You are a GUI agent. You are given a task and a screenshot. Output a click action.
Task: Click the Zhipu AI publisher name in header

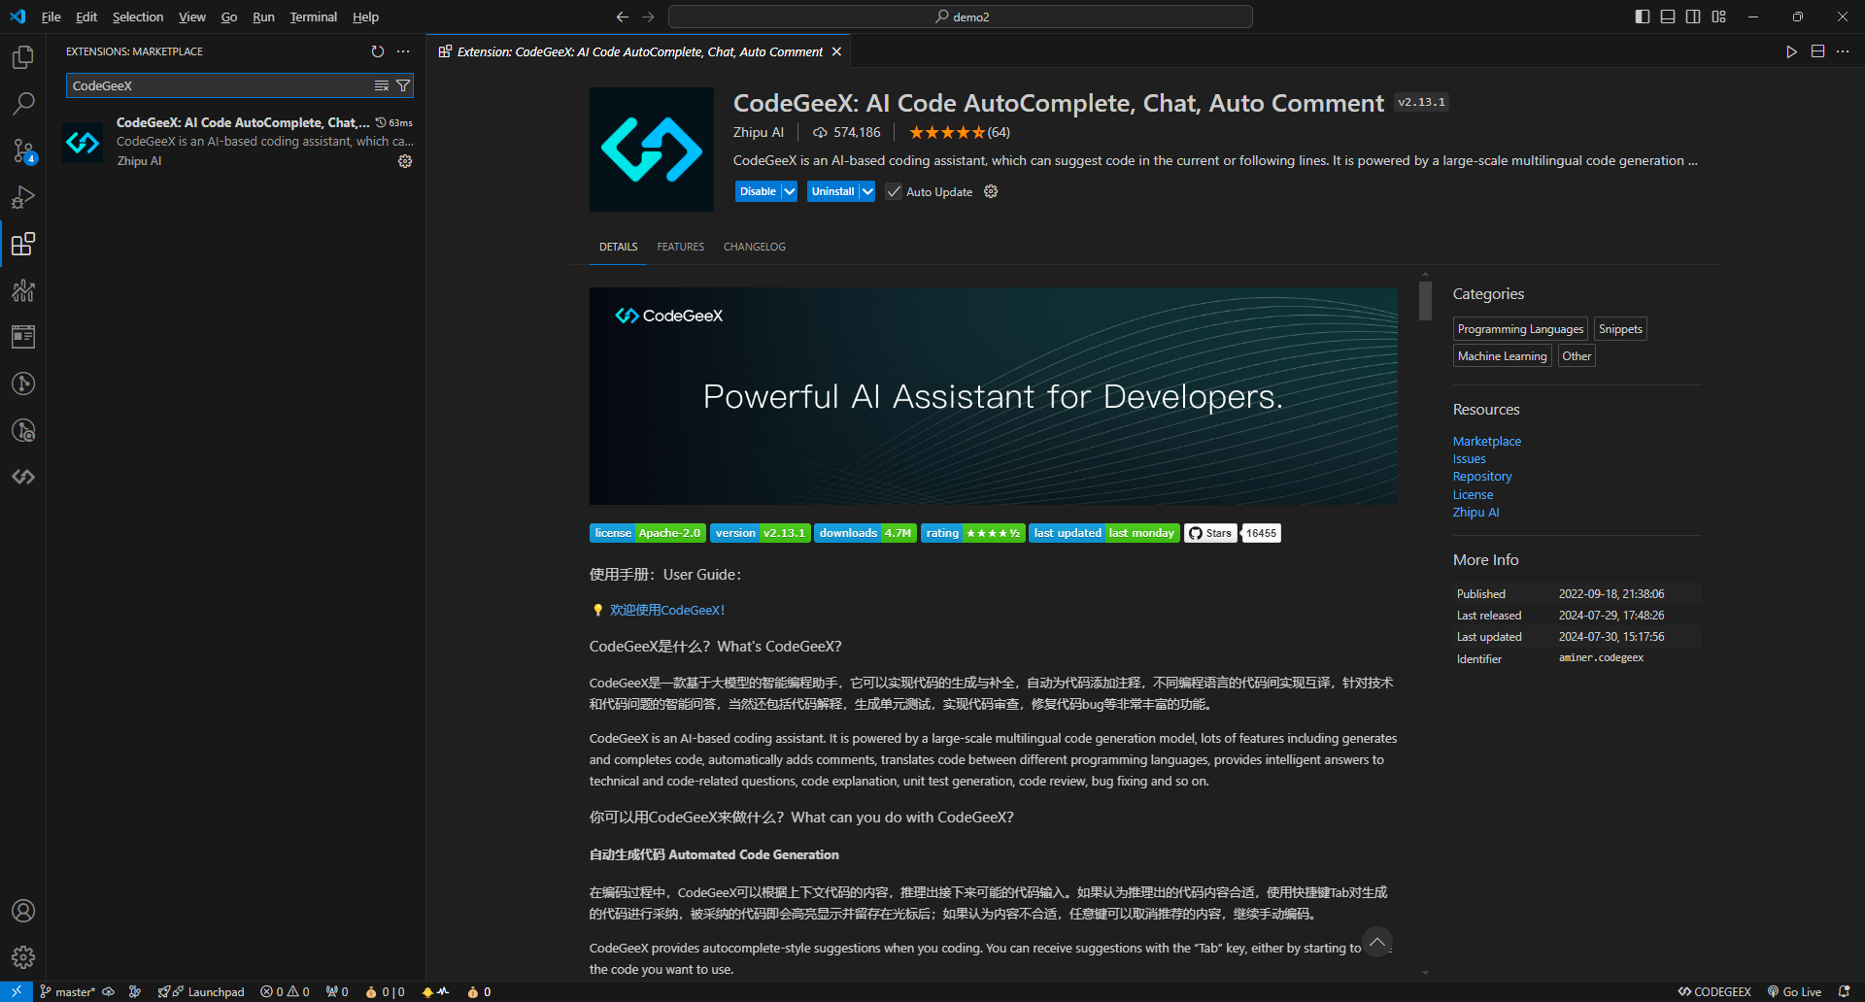tap(759, 132)
